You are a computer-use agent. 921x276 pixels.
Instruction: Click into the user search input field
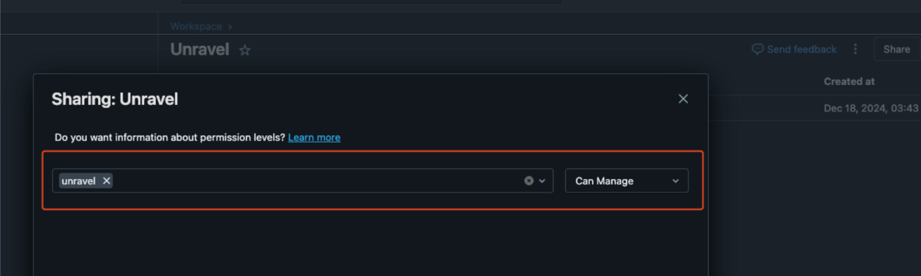(313, 181)
